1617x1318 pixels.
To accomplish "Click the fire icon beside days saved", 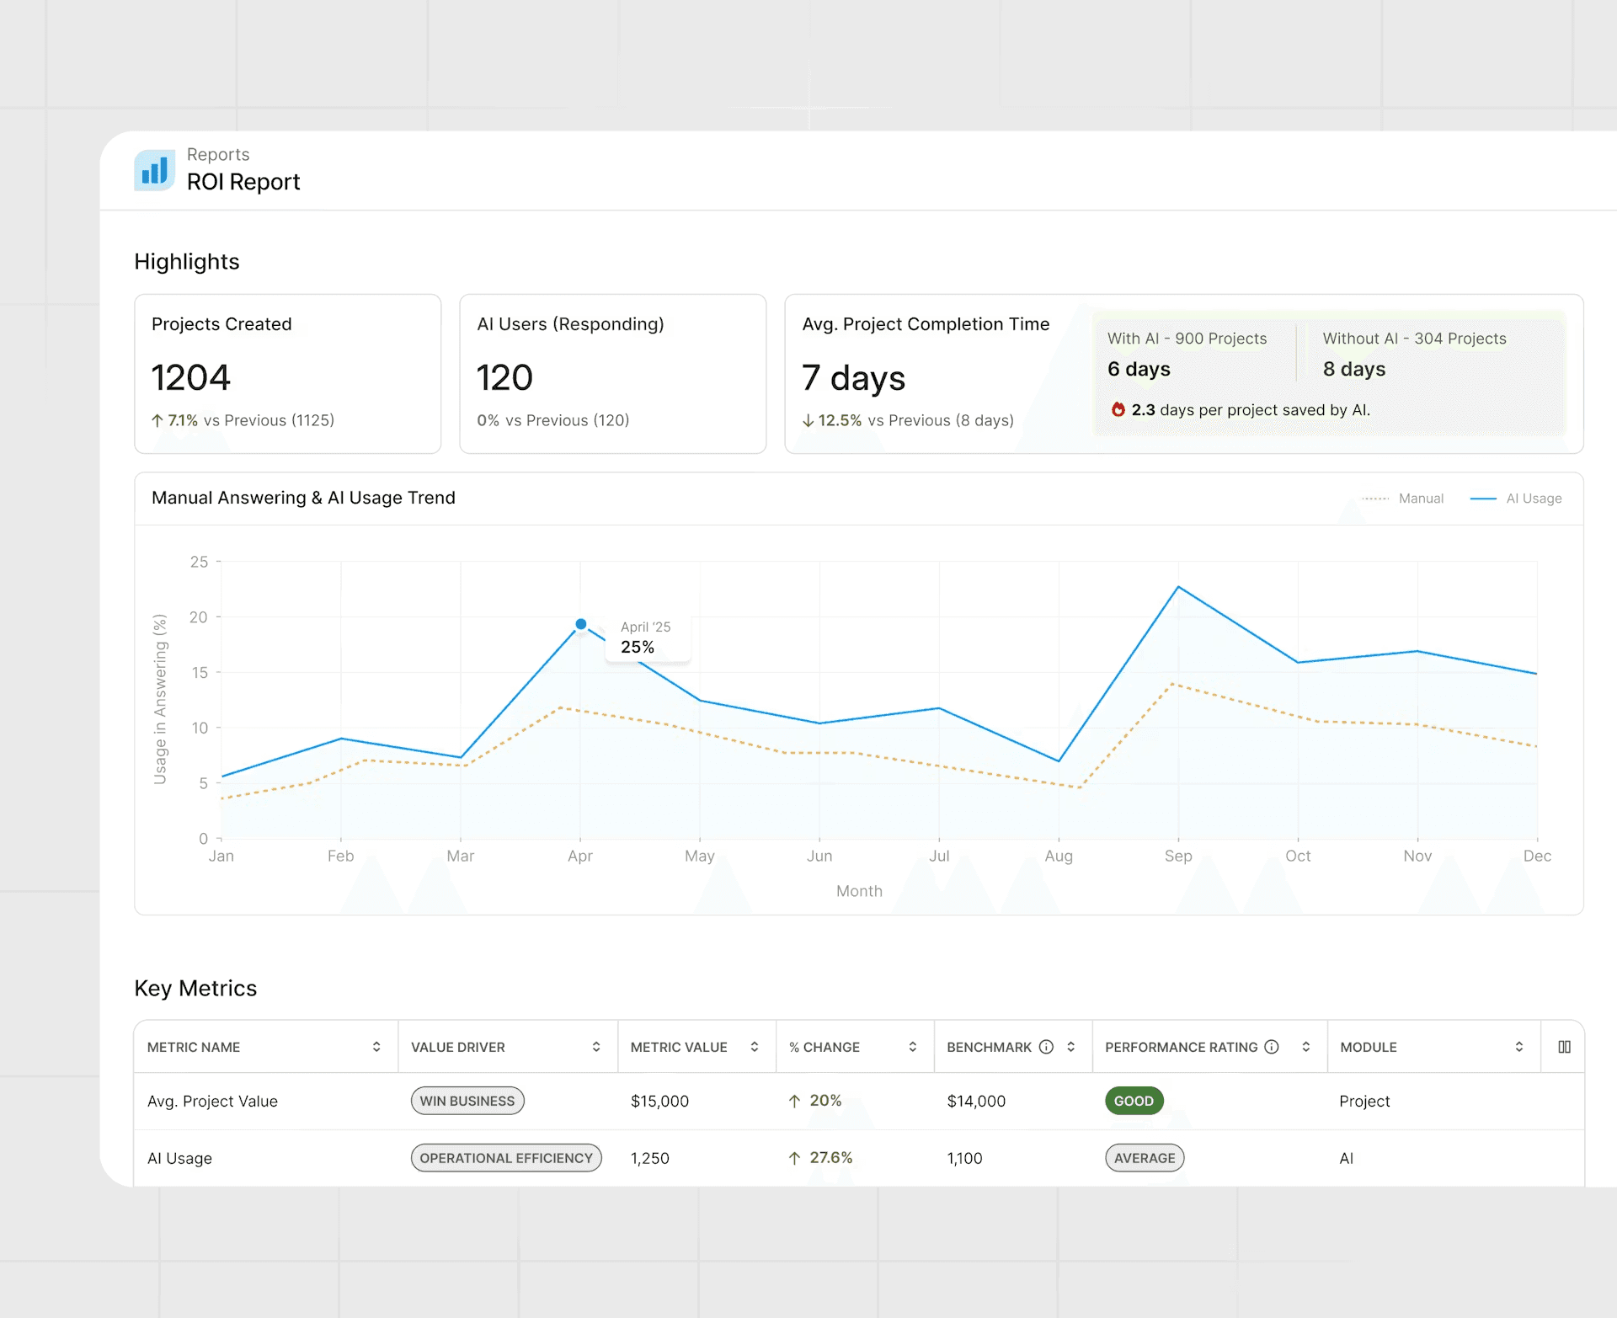I will 1118,410.
